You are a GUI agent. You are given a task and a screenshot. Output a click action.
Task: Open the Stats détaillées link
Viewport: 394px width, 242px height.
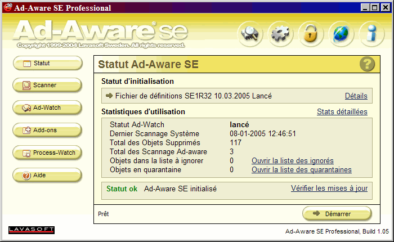342,111
